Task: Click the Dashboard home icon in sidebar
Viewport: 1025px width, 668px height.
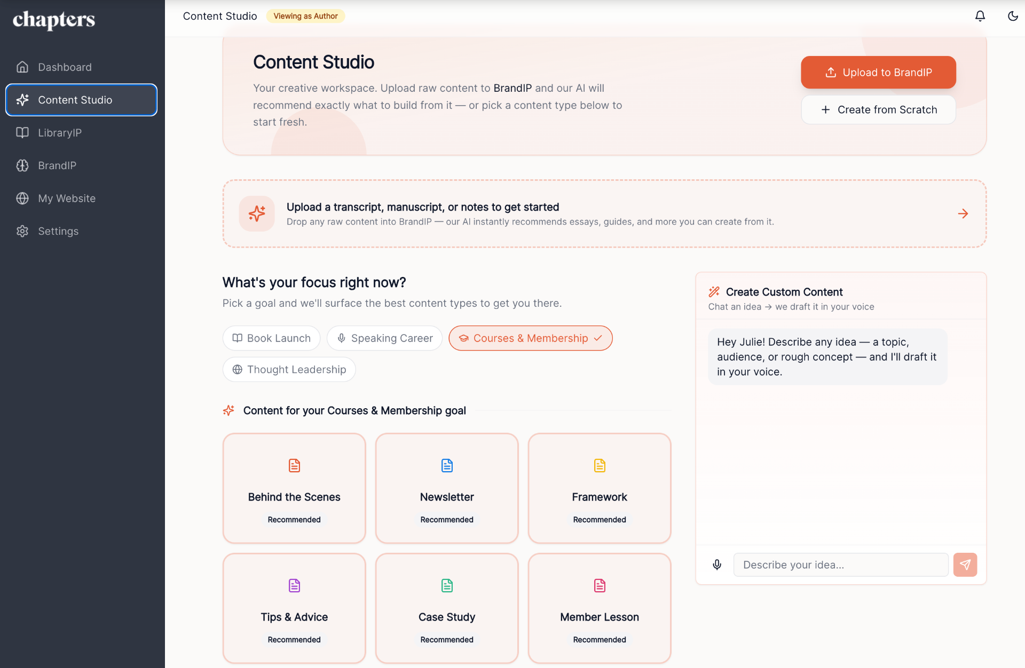Action: coord(22,67)
